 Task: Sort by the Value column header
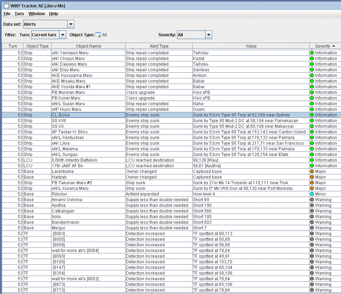[x=251, y=46]
